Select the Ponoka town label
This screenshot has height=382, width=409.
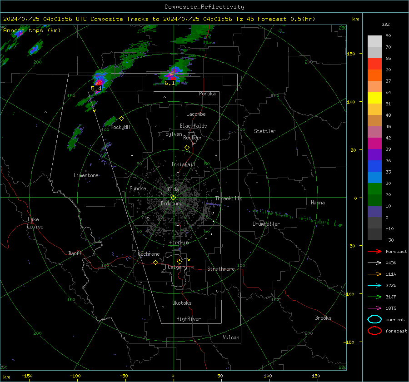point(207,94)
